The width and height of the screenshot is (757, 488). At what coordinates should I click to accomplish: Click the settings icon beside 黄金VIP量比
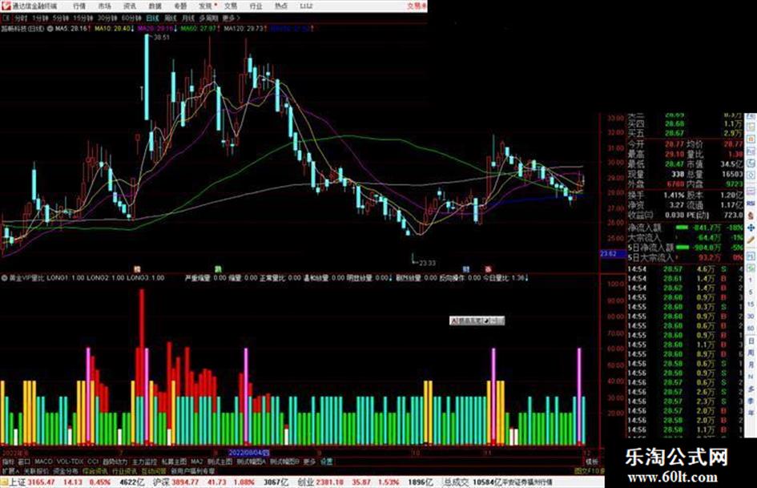pos(4,278)
